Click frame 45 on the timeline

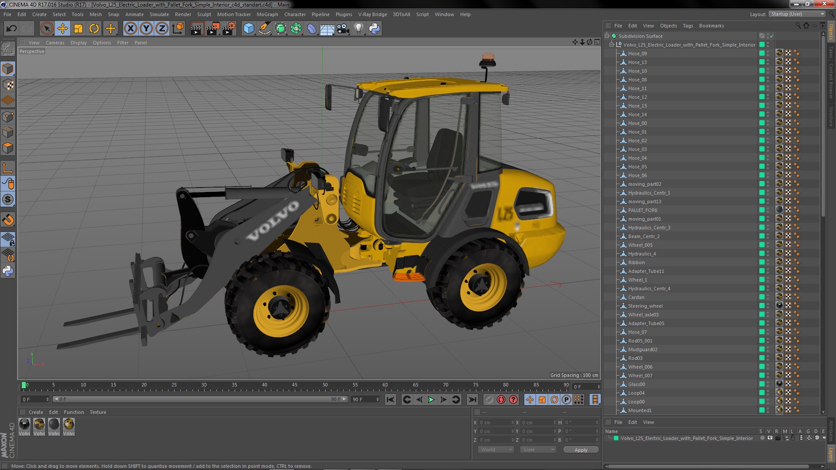tap(295, 385)
